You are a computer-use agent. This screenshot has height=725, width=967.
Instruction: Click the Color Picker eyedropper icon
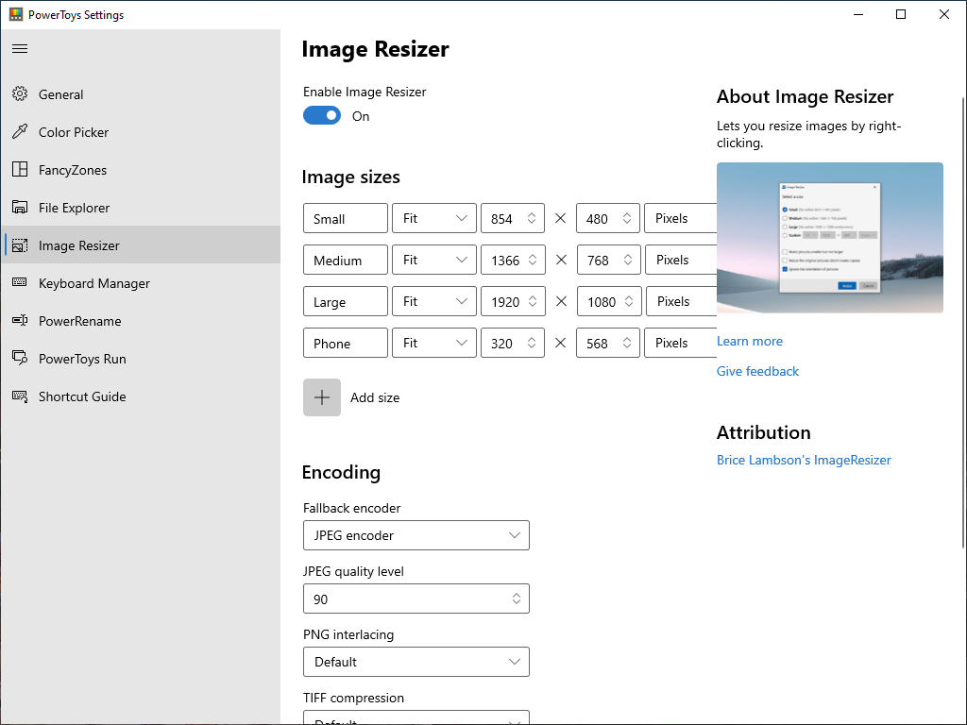20,131
